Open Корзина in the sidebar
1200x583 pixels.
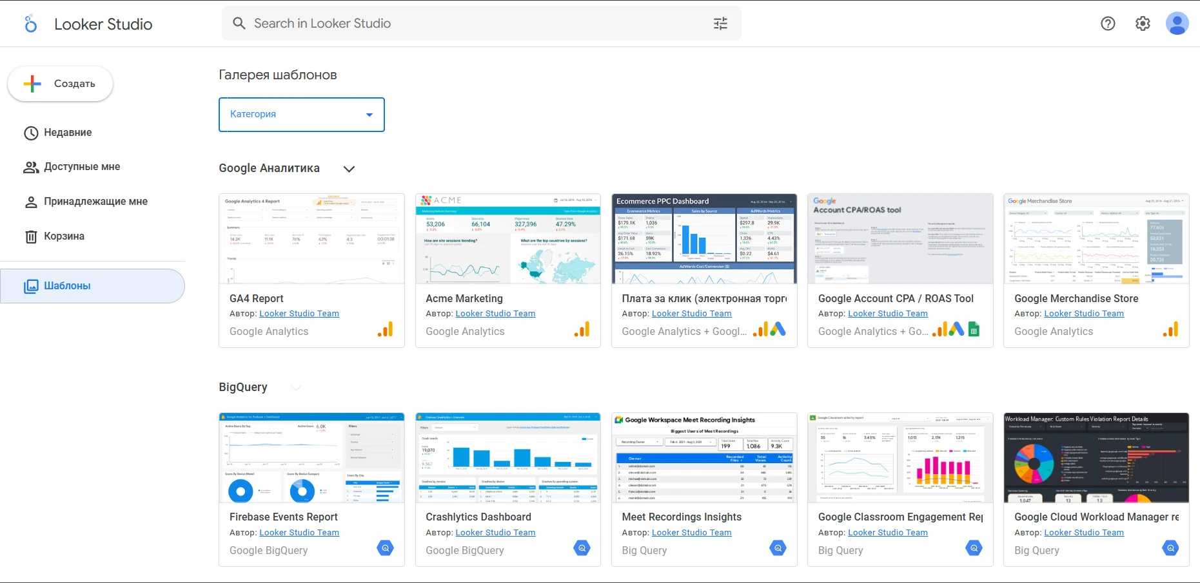[x=92, y=236]
